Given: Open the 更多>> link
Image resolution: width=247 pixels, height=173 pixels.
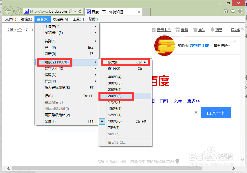Looking at the screenshot, I should [194, 101].
